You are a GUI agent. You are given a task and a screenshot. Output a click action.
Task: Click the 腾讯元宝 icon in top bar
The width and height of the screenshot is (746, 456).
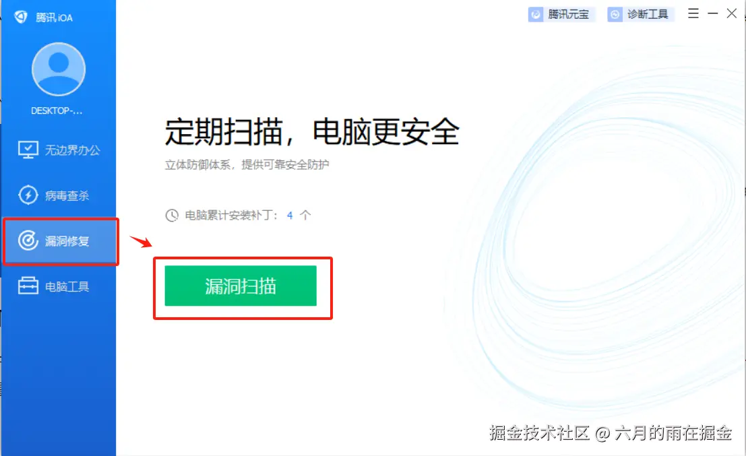tap(536, 15)
